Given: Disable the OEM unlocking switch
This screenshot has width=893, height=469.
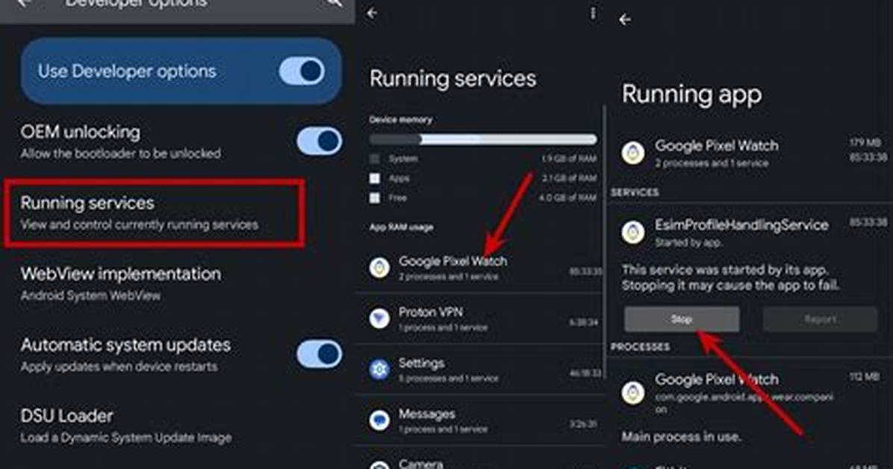Looking at the screenshot, I should click(319, 141).
